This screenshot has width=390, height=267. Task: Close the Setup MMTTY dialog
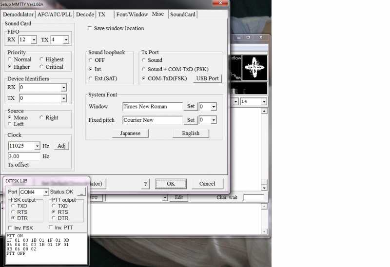[x=220, y=3]
